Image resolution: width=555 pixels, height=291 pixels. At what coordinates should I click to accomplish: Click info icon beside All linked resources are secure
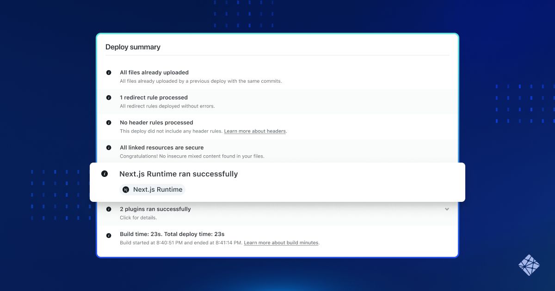click(x=109, y=147)
